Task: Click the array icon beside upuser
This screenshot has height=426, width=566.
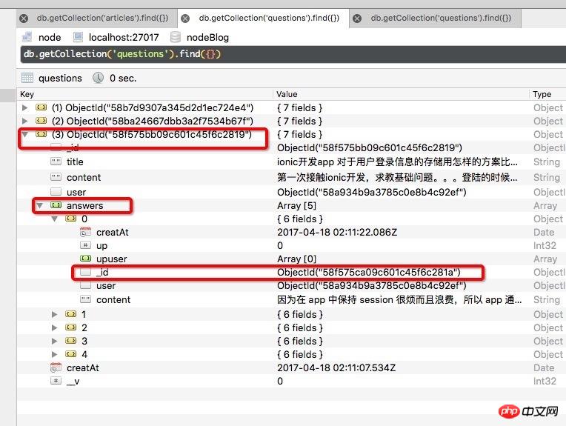Action: 85,259
